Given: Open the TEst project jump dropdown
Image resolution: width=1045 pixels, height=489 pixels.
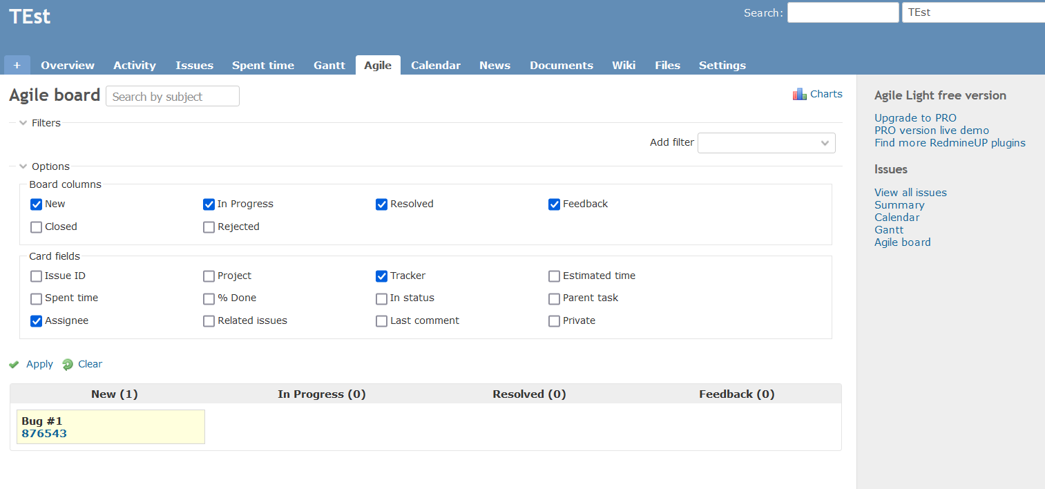Looking at the screenshot, I should (x=972, y=12).
